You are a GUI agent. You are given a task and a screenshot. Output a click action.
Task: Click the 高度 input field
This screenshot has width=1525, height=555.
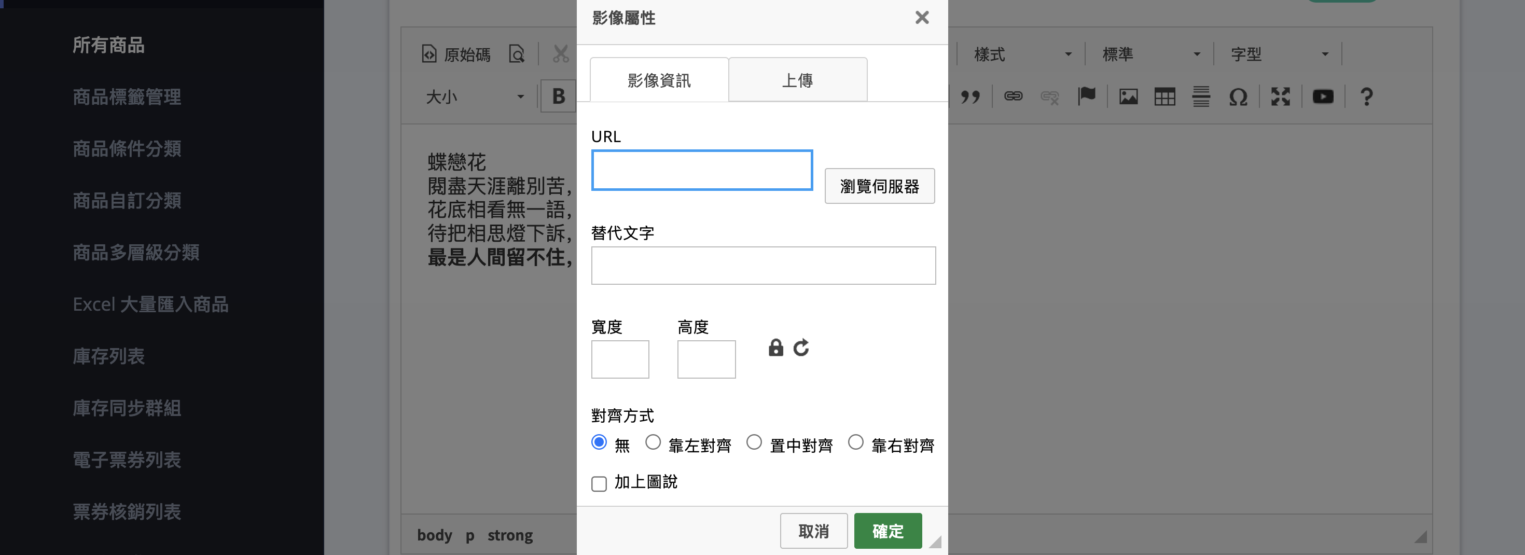tap(706, 359)
